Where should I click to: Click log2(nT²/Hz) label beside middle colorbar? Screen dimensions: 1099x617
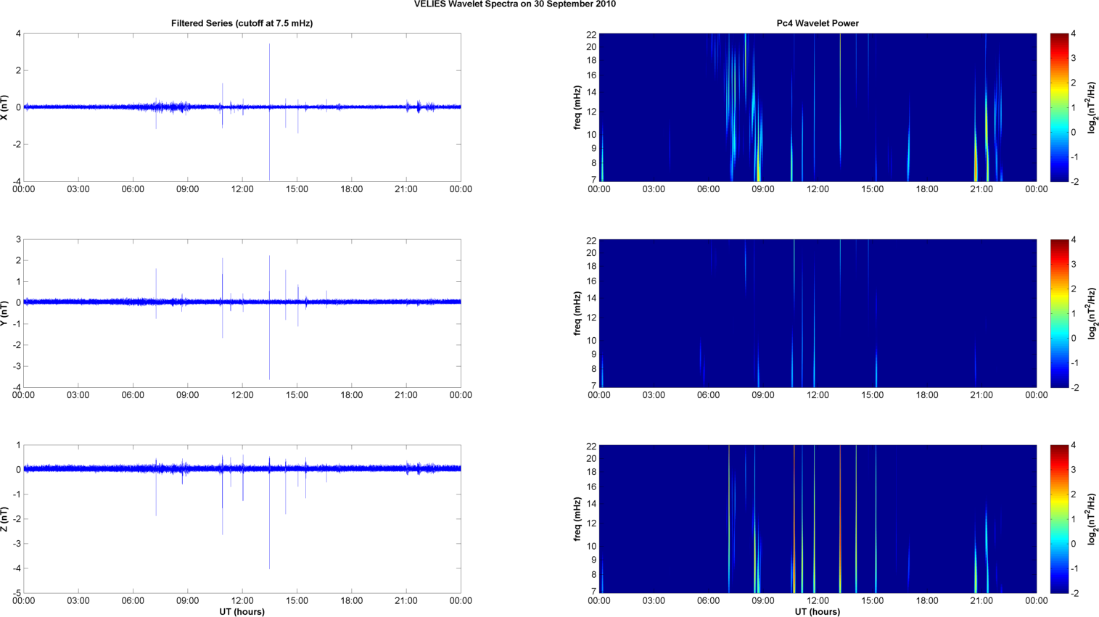[1091, 313]
